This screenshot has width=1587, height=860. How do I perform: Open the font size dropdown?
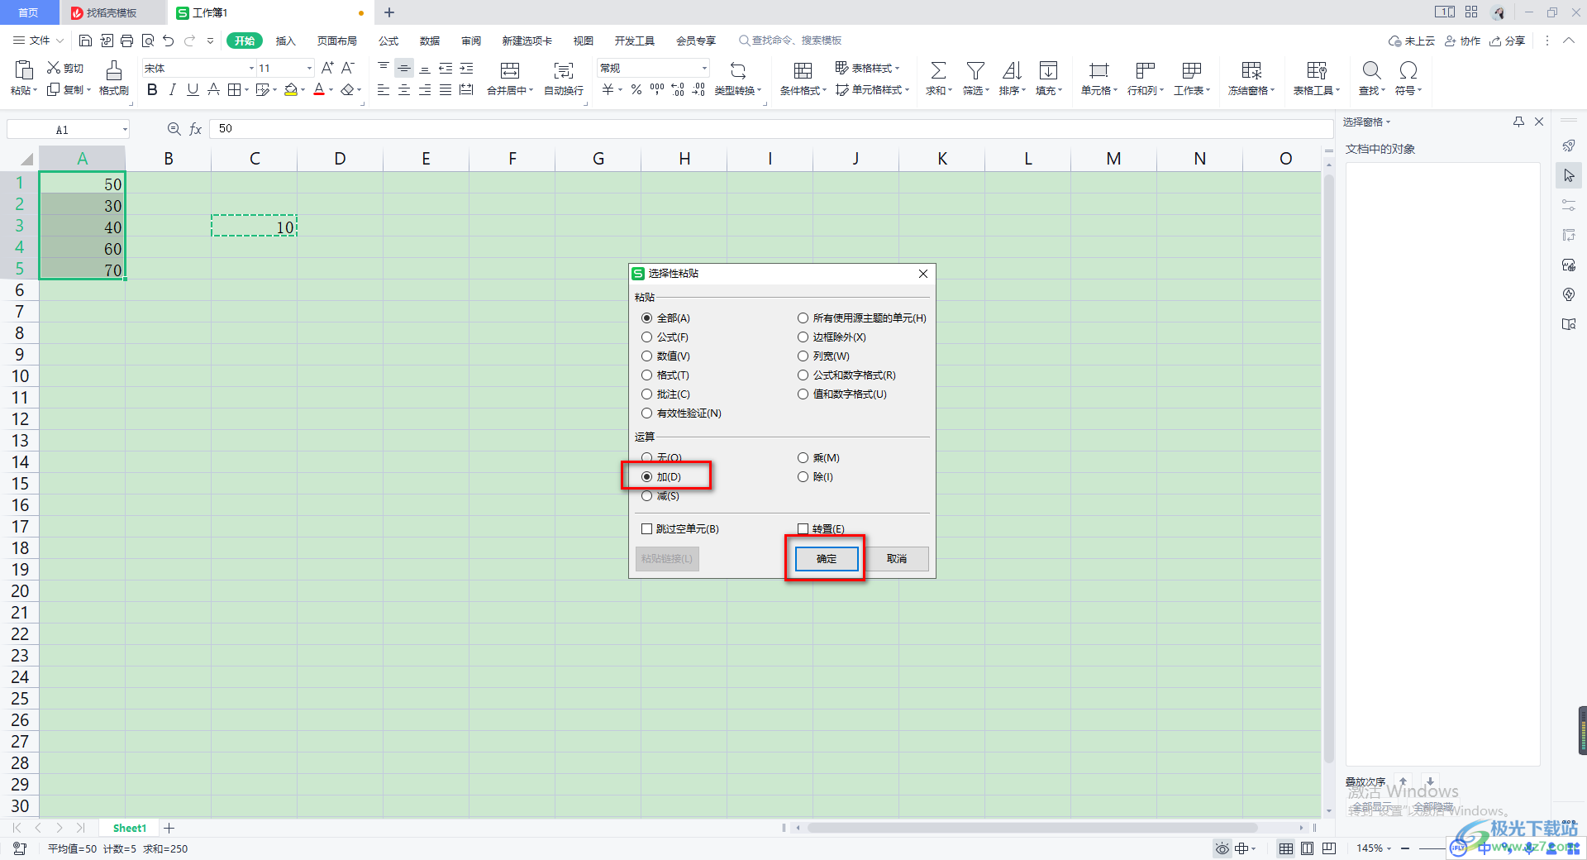[309, 69]
